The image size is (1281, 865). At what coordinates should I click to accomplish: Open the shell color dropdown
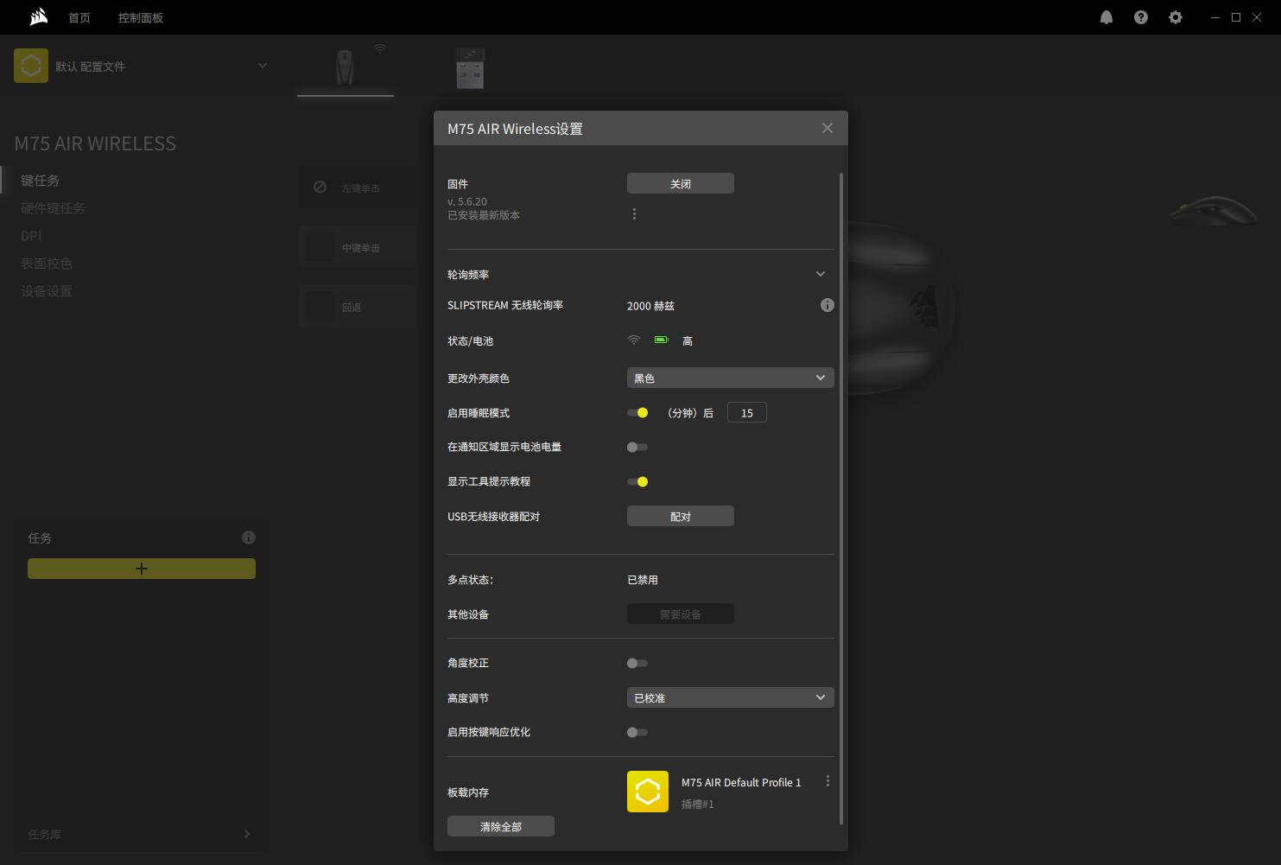click(x=730, y=378)
